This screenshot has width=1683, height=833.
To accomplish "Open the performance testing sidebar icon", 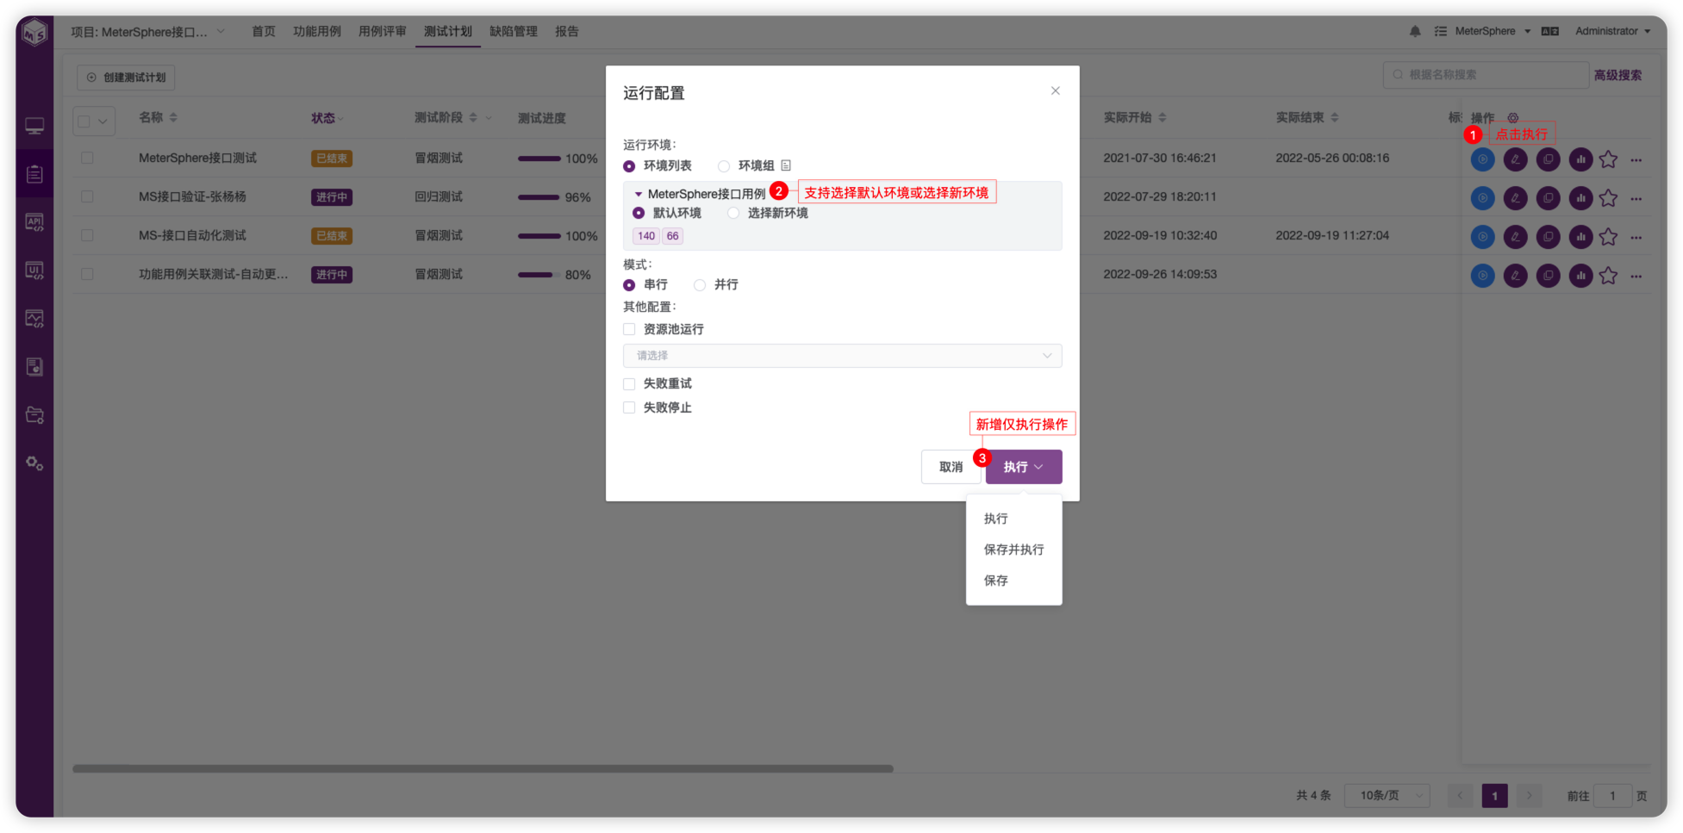I will (34, 319).
